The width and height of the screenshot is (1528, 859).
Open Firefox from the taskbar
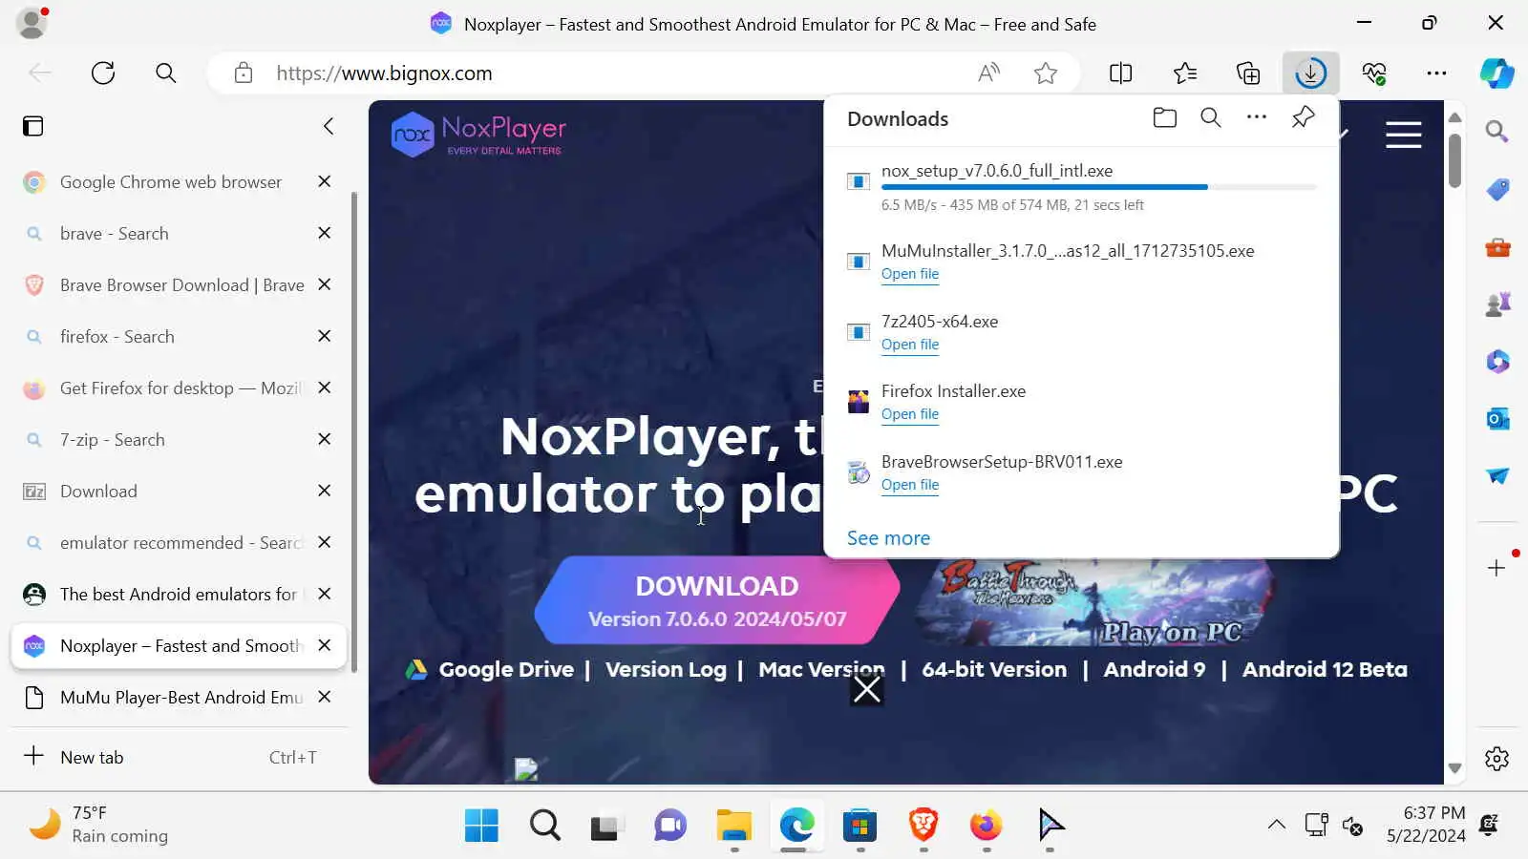986,825
